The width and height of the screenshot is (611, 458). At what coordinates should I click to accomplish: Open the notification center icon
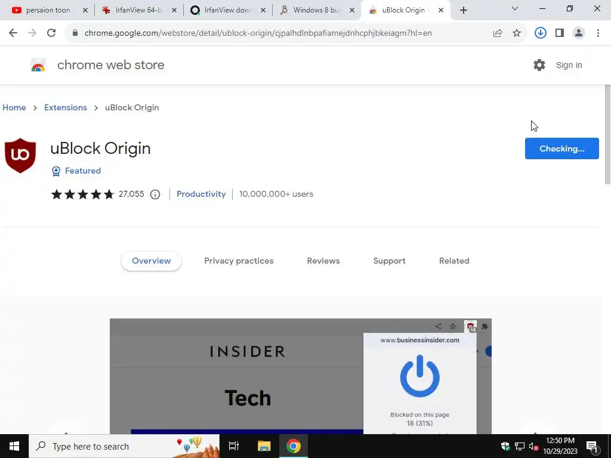pyautogui.click(x=592, y=447)
